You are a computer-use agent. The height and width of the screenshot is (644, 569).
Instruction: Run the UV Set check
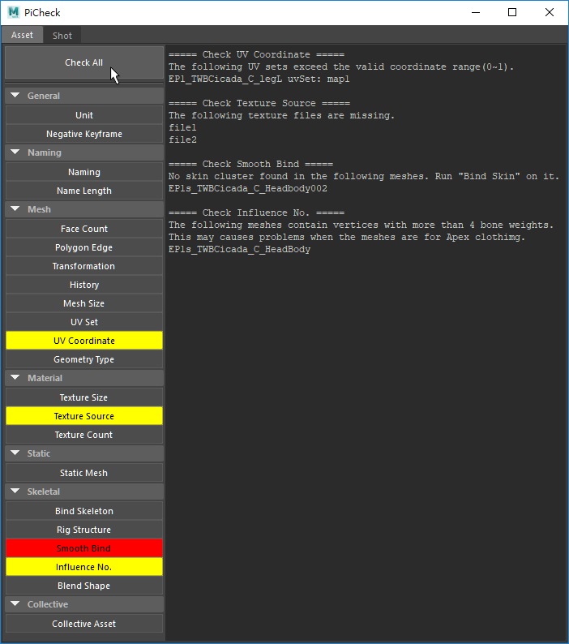(x=84, y=322)
